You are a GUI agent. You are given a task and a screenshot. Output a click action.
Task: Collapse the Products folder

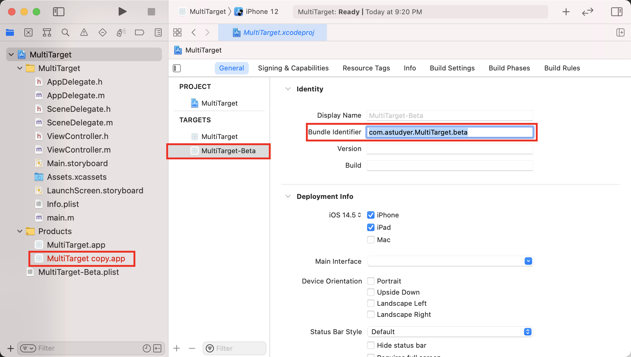pyautogui.click(x=20, y=231)
